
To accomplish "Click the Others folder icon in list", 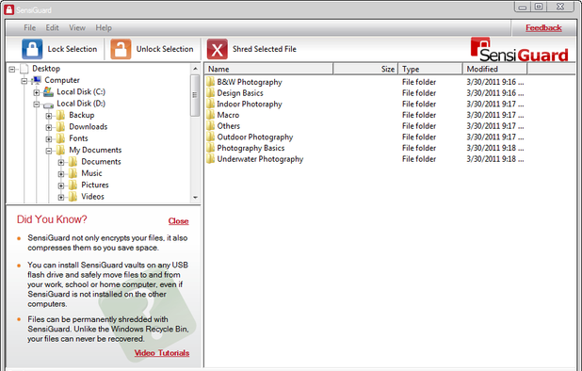I will coord(210,126).
